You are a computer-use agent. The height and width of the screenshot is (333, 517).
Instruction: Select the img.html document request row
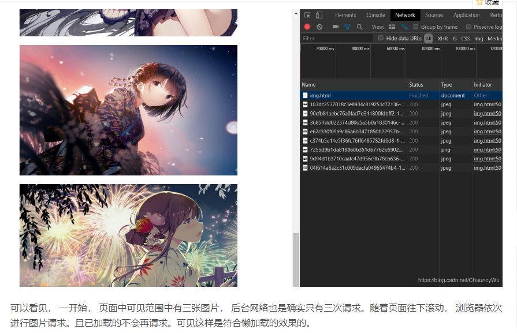coord(401,96)
